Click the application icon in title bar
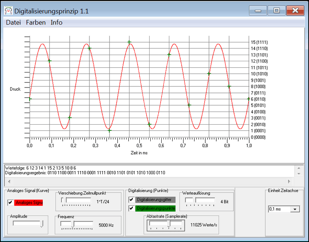The width and height of the screenshot is (309, 242). [x=8, y=11]
